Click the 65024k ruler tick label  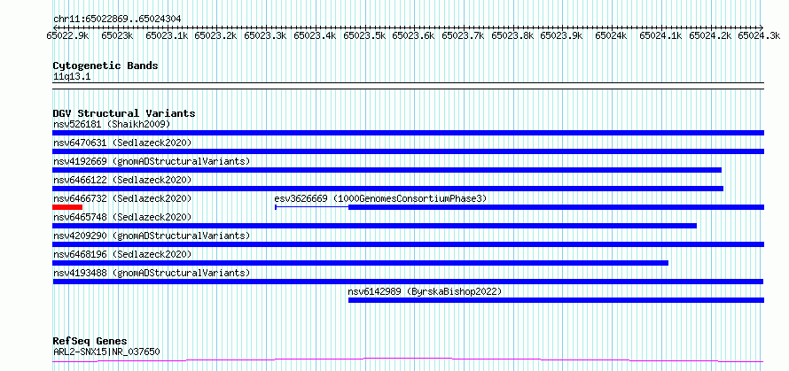[x=611, y=35]
